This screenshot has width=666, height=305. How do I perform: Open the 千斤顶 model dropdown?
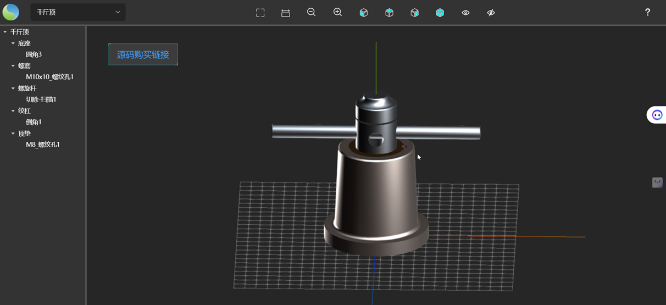(78, 12)
